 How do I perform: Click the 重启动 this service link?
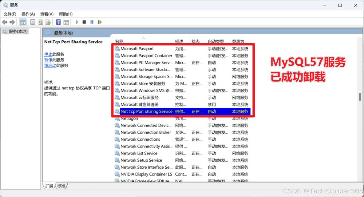tap(50, 65)
